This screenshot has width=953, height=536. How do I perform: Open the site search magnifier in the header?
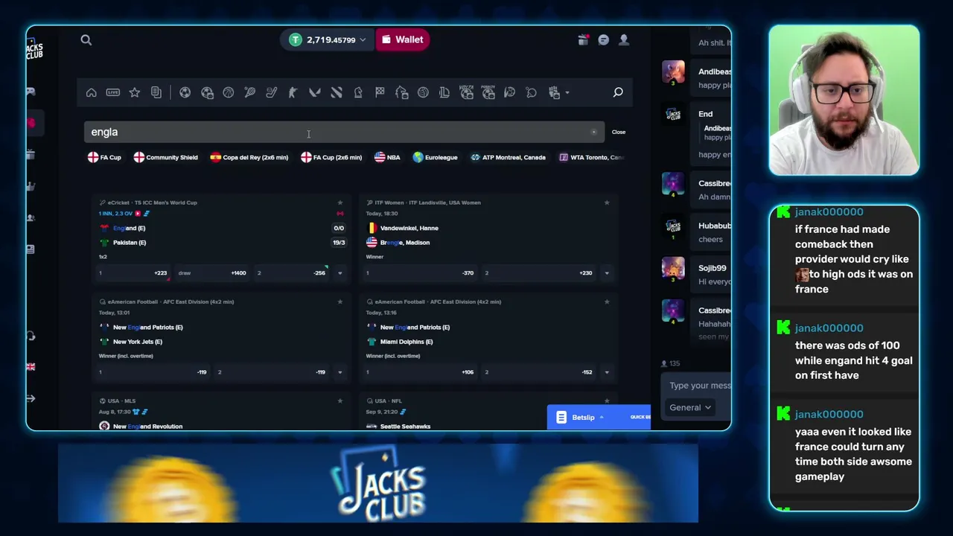tap(86, 40)
